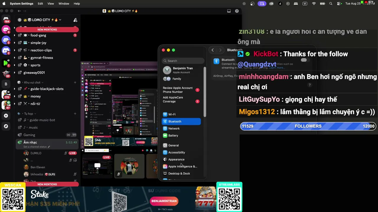Open Discord direct messages home icon

[x=6, y=20]
